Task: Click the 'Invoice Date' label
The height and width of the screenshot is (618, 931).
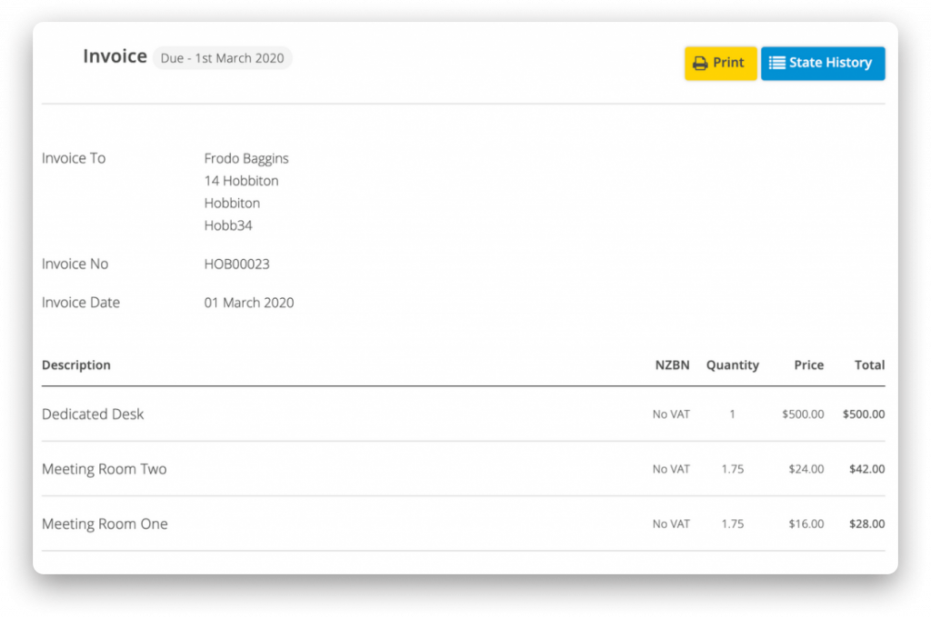Action: point(81,303)
